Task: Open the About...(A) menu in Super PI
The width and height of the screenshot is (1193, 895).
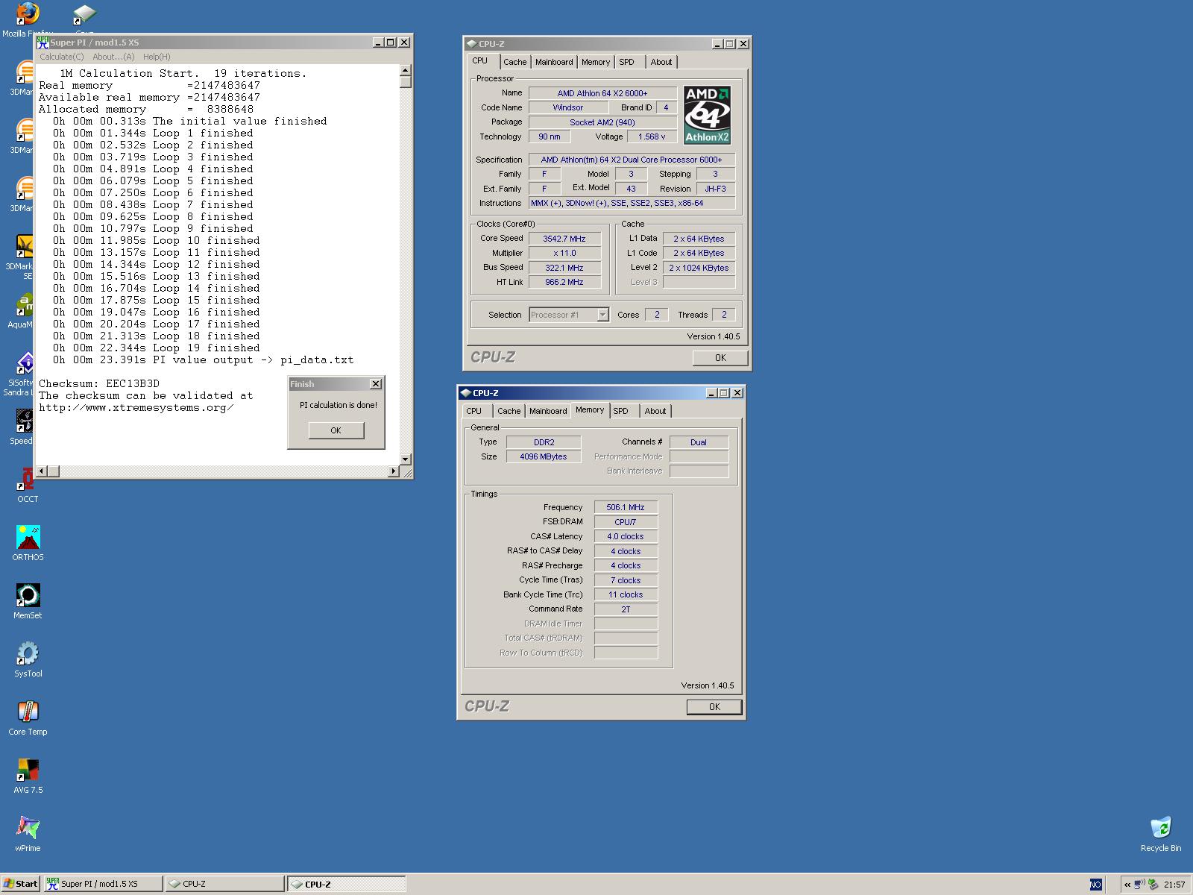Action: [113, 57]
